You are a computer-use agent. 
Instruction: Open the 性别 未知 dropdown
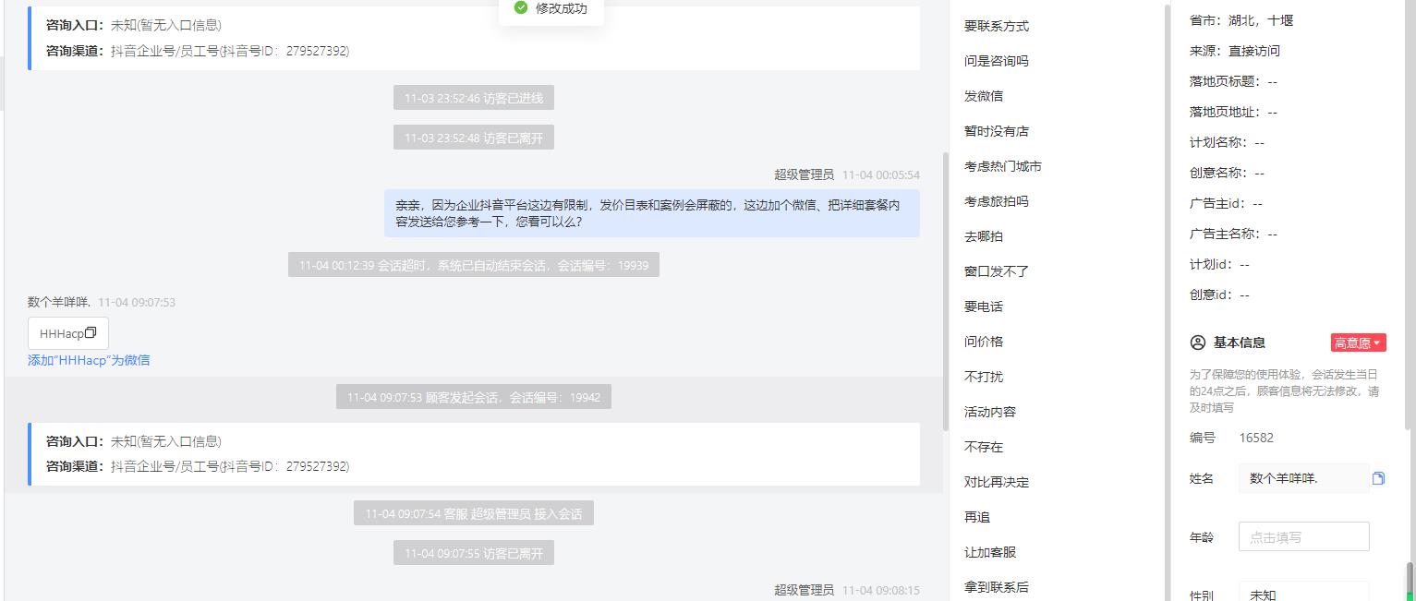[1303, 595]
